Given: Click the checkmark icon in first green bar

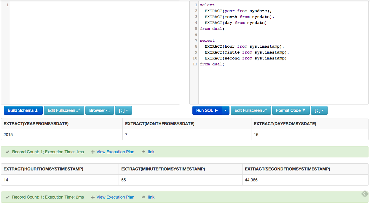Looking at the screenshot, I should (7, 152).
